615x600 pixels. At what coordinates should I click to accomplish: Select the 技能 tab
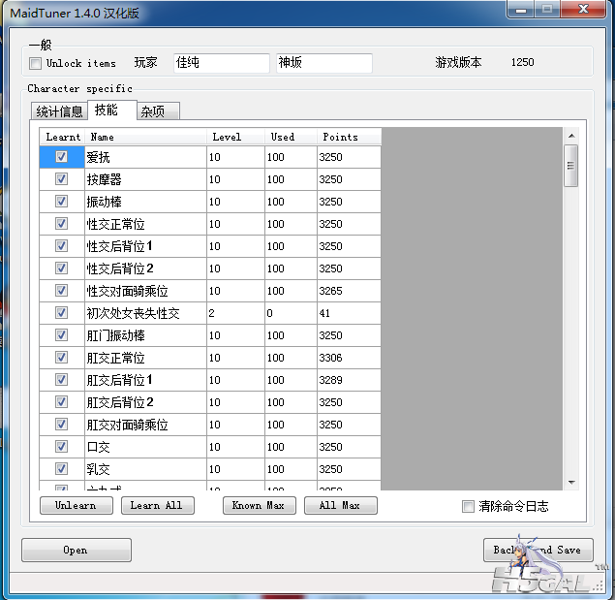click(x=108, y=111)
